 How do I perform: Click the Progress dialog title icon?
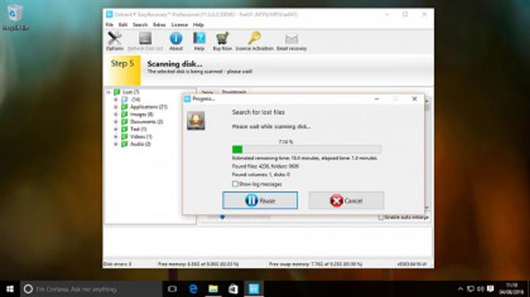[x=187, y=99]
